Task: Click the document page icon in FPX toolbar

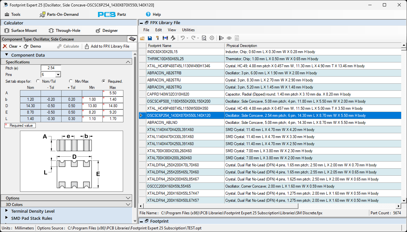Action: pos(237,38)
